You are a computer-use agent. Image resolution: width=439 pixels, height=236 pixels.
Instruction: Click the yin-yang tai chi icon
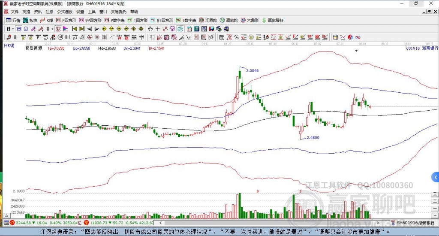350,37
